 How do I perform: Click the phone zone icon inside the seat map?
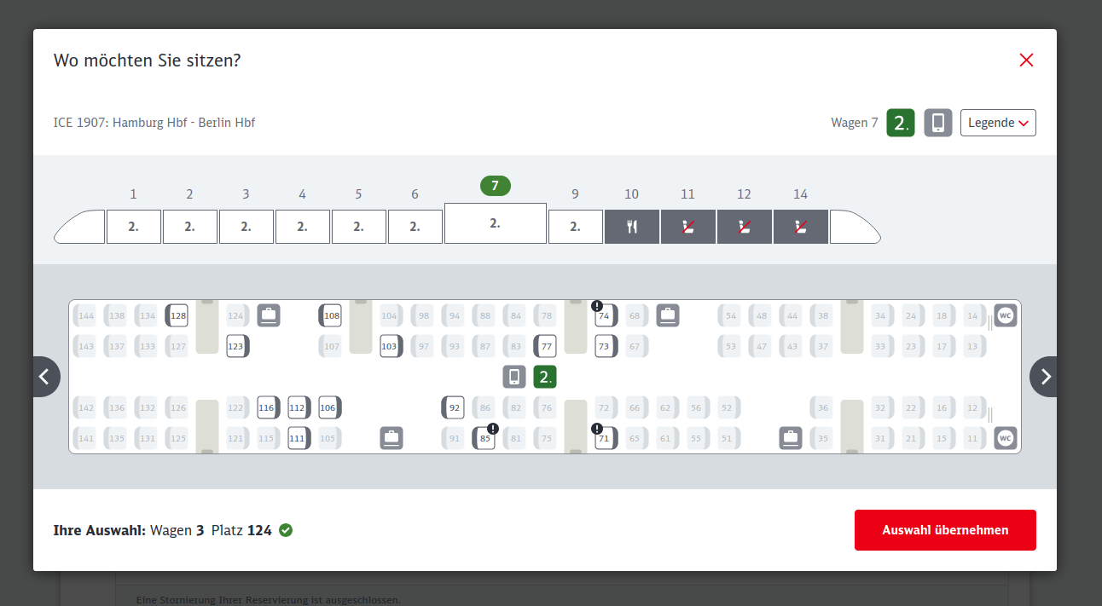coord(514,377)
